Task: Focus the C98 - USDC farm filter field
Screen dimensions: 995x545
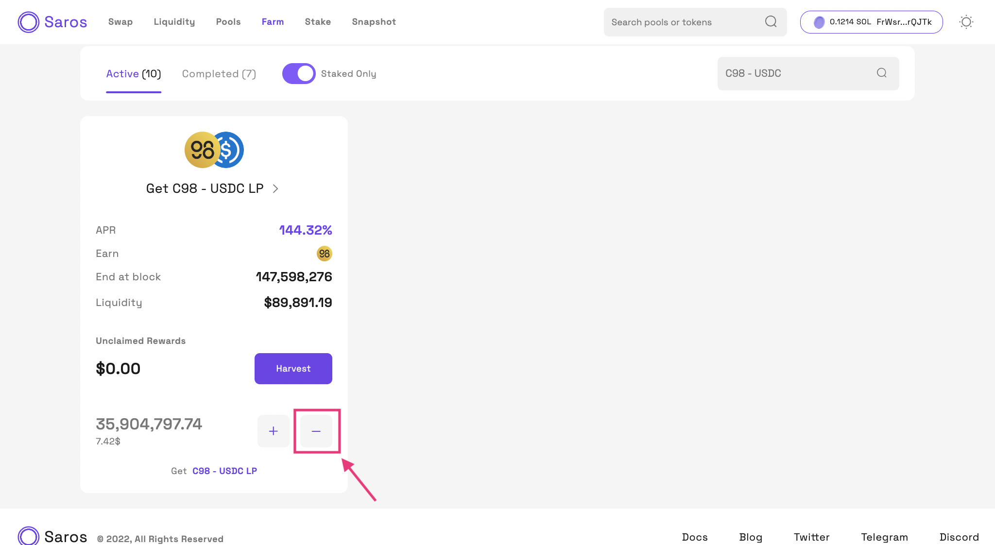Action: click(797, 73)
